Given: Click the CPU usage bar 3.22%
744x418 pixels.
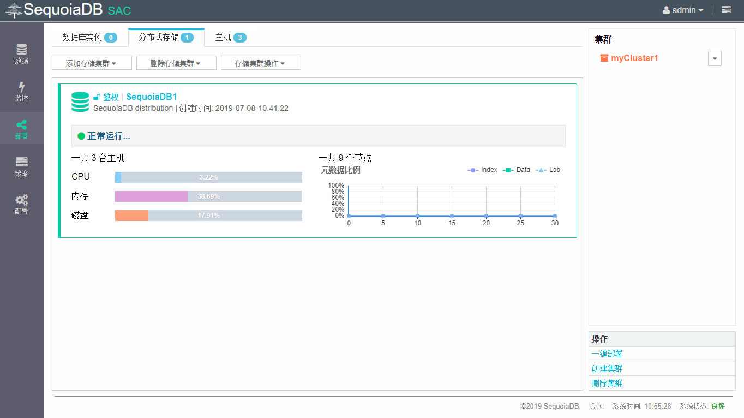Looking at the screenshot, I should (208, 177).
